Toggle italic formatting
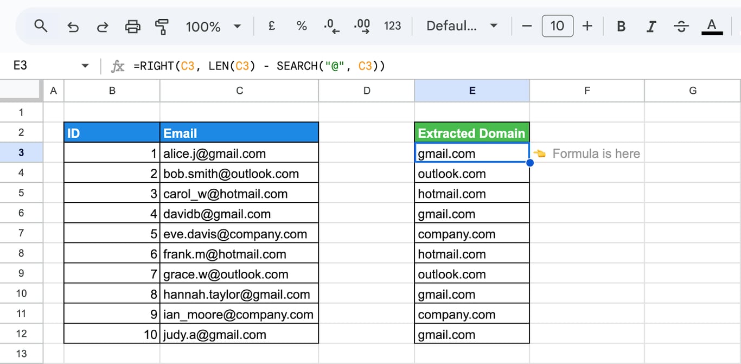741x364 pixels. tap(651, 26)
